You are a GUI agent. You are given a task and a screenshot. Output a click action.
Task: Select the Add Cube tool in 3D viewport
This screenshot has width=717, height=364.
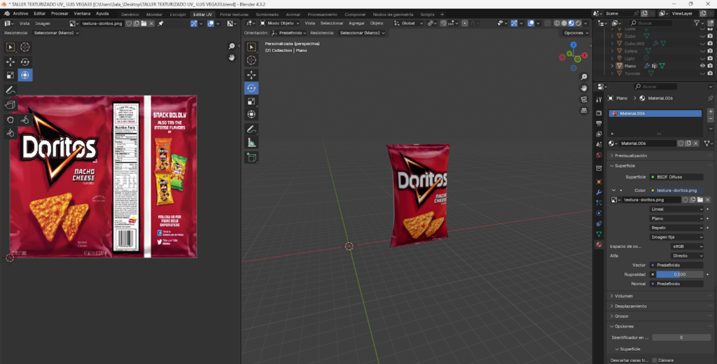[251, 157]
